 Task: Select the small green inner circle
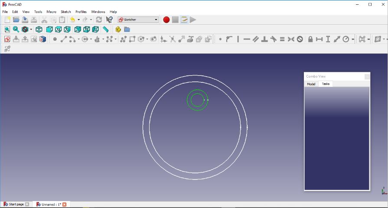[197, 100]
